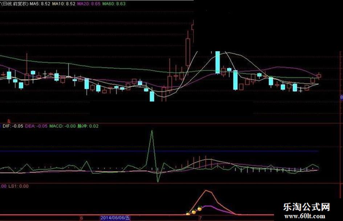Viewport: 343px width, 221px height.
Task: Click the peak of the green 脉冲 spike
Action: click(x=152, y=131)
